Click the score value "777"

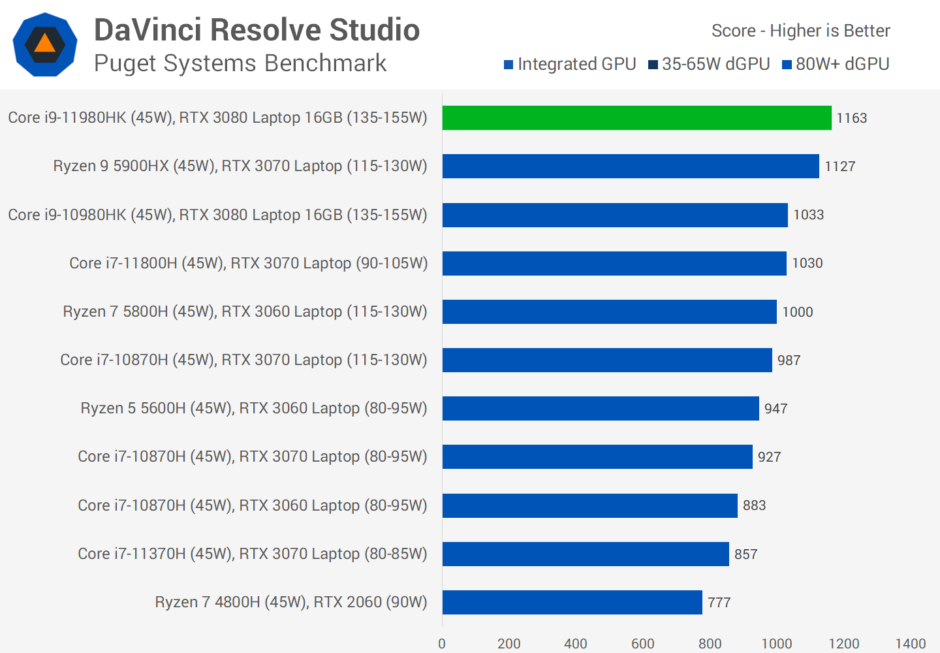(719, 603)
